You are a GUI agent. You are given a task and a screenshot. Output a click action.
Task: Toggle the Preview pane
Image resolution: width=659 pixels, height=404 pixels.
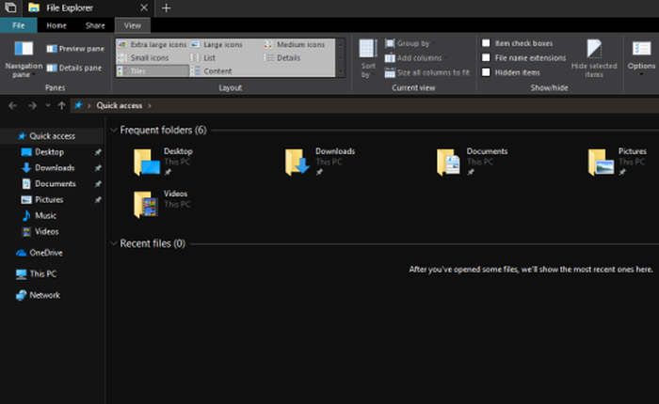tap(75, 49)
